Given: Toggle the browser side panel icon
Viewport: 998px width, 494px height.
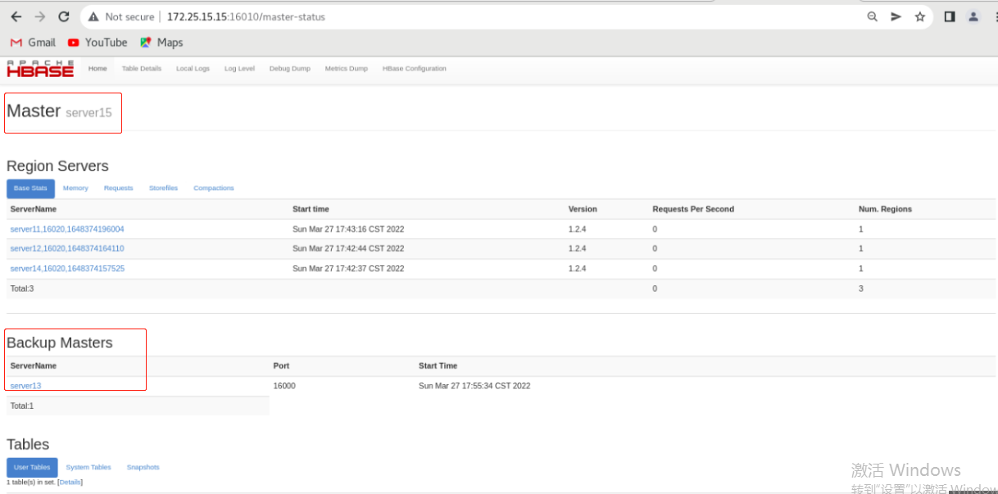Looking at the screenshot, I should pyautogui.click(x=950, y=16).
